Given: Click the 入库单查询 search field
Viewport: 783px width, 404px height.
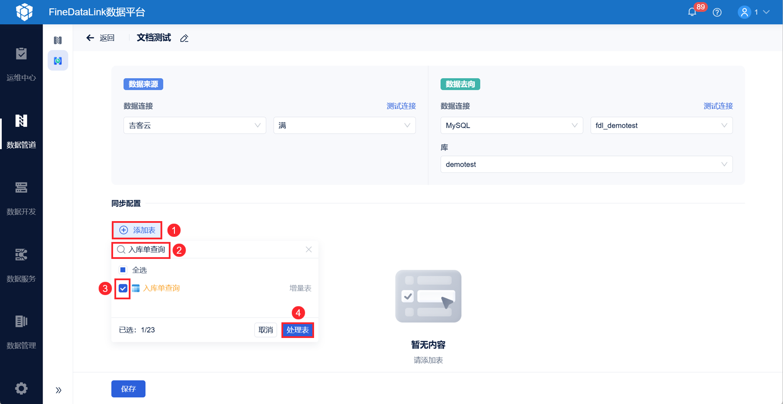Looking at the screenshot, I should coord(213,250).
